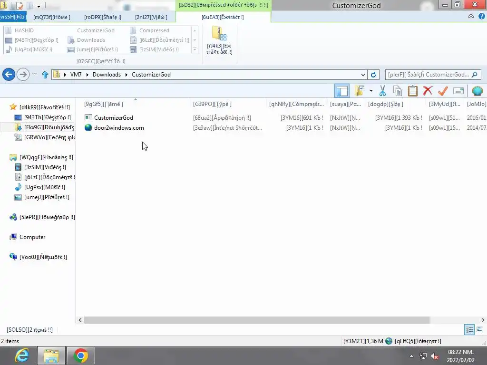This screenshot has width=487, height=365.
Task: Select CustomizerGod in Extract To gallery
Action: (96, 30)
